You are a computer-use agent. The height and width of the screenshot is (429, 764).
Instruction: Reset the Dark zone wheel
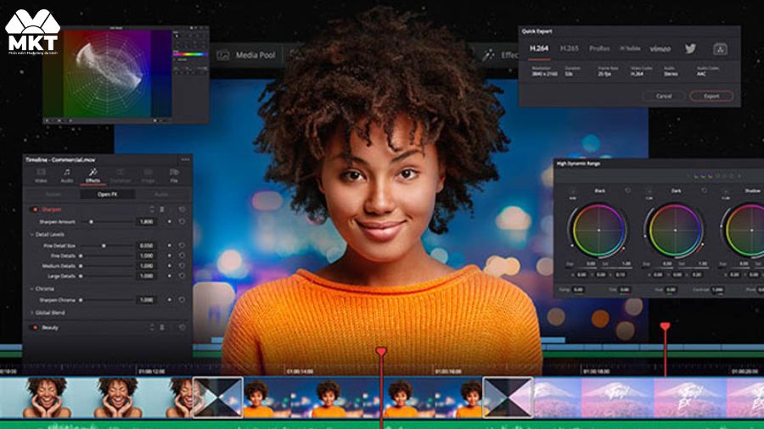[x=704, y=191]
